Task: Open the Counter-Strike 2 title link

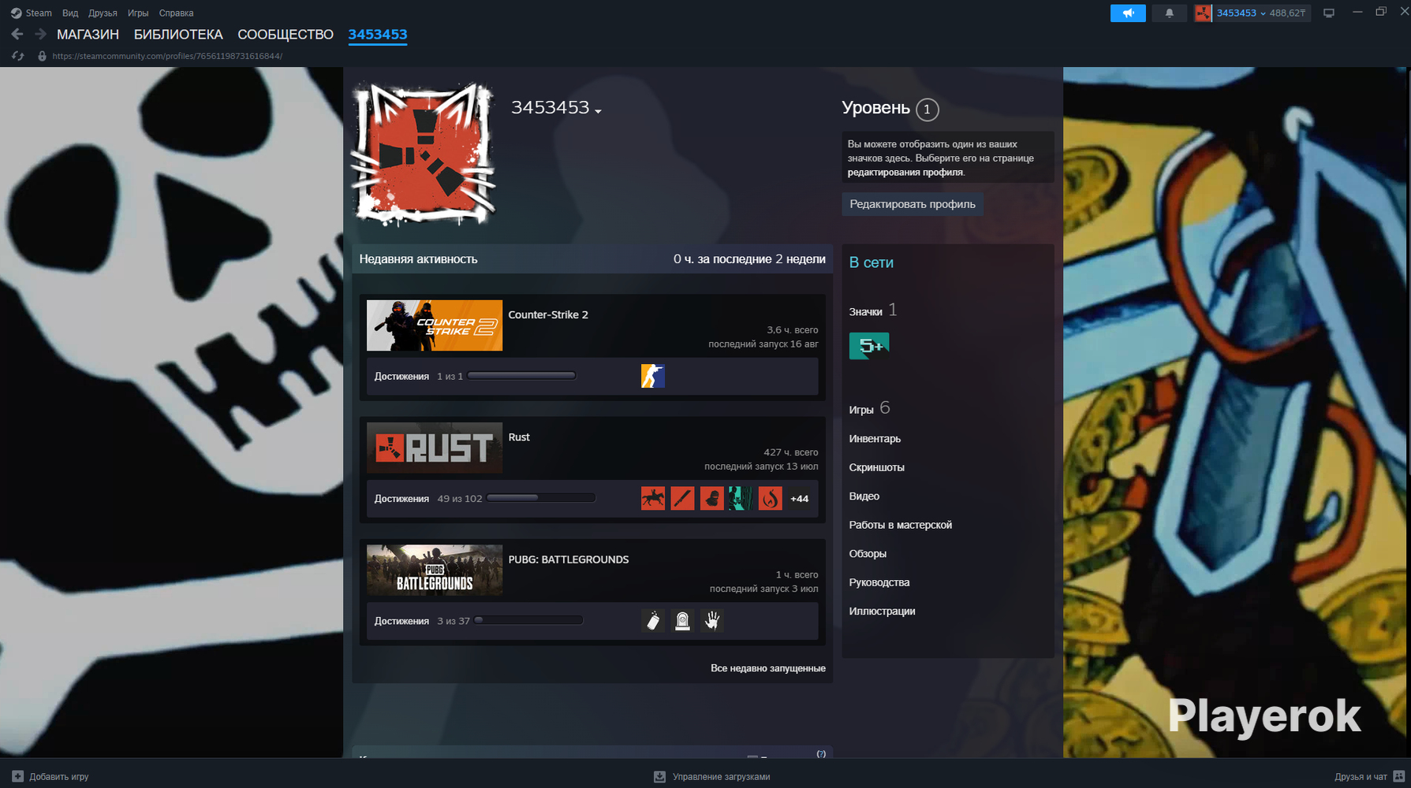Action: coord(548,314)
